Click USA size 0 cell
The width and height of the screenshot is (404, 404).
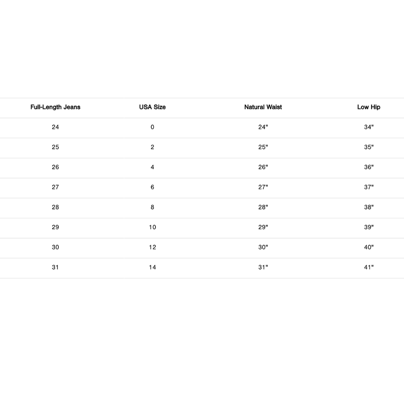pos(152,127)
